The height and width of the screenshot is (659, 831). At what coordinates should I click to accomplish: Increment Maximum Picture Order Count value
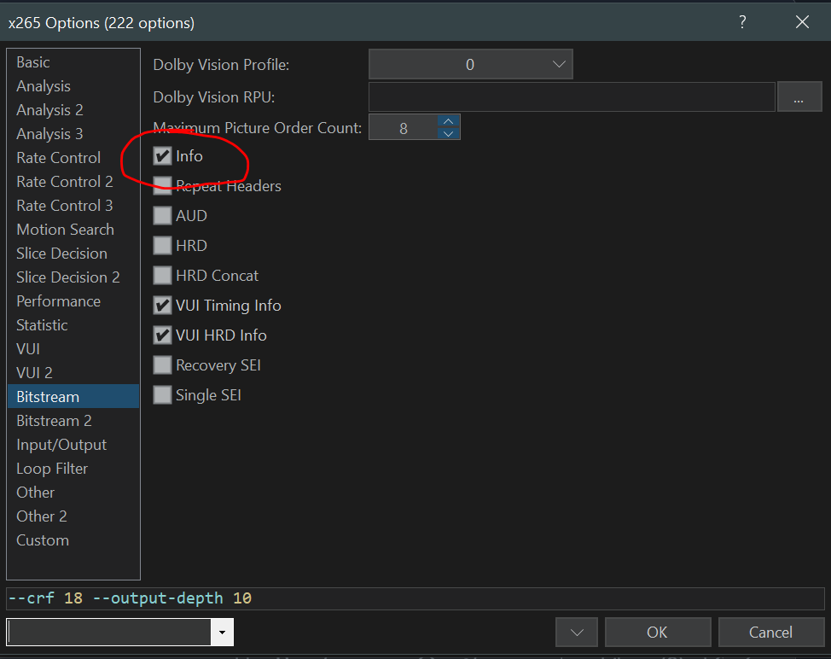tap(448, 122)
